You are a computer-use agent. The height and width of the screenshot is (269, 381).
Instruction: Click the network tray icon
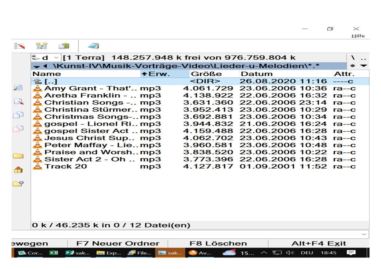point(277,253)
